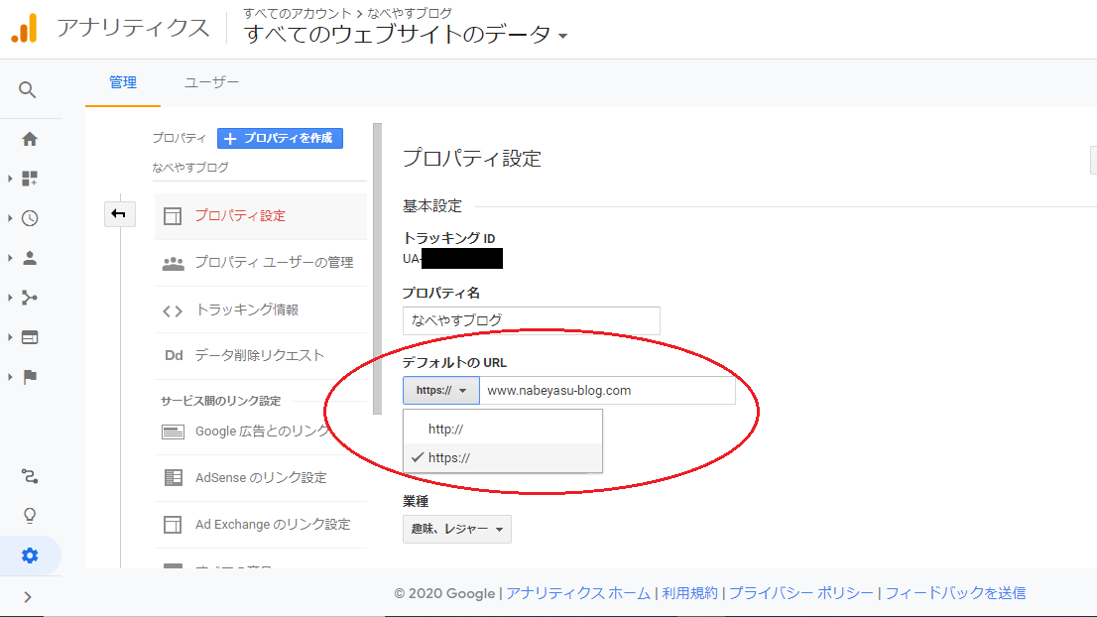Screen dimensions: 1097x617
Task: Open Customization dashboards grid icon
Action: (30, 179)
